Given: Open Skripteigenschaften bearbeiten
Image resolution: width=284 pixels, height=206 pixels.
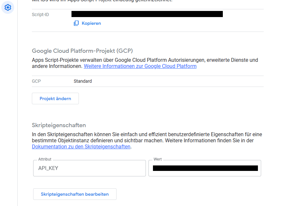Looking at the screenshot, I should click(x=75, y=194).
